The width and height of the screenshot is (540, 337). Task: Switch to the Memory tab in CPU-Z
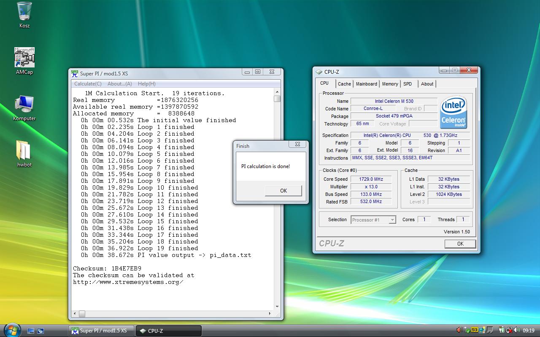point(390,84)
